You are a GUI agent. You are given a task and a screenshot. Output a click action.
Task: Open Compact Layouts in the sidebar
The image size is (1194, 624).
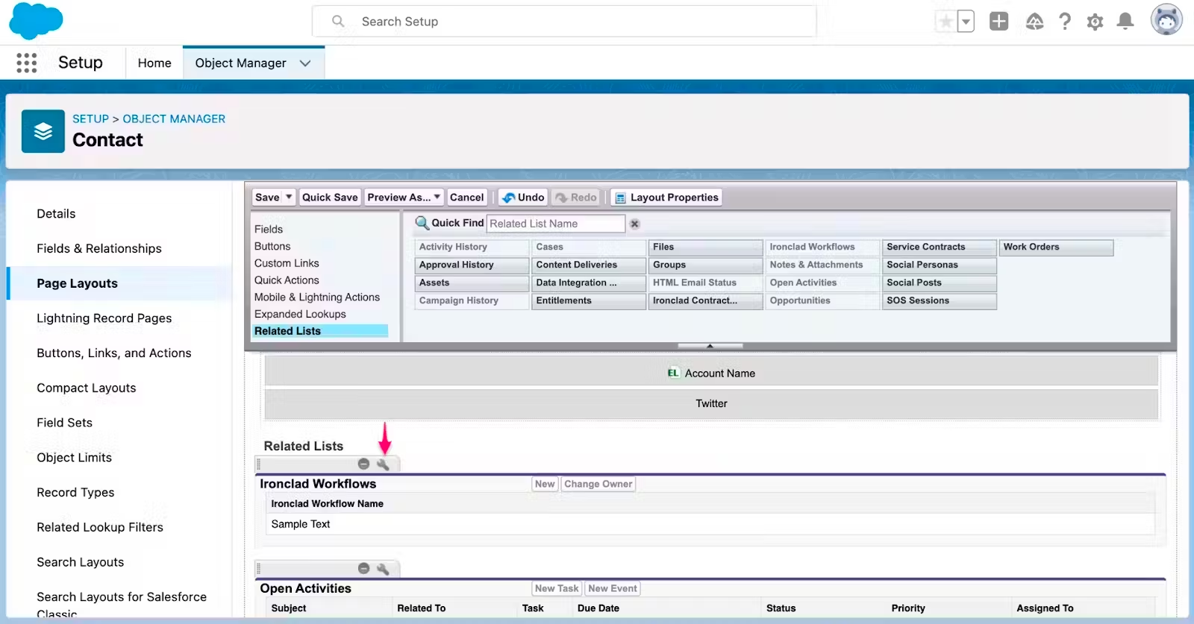coord(87,388)
